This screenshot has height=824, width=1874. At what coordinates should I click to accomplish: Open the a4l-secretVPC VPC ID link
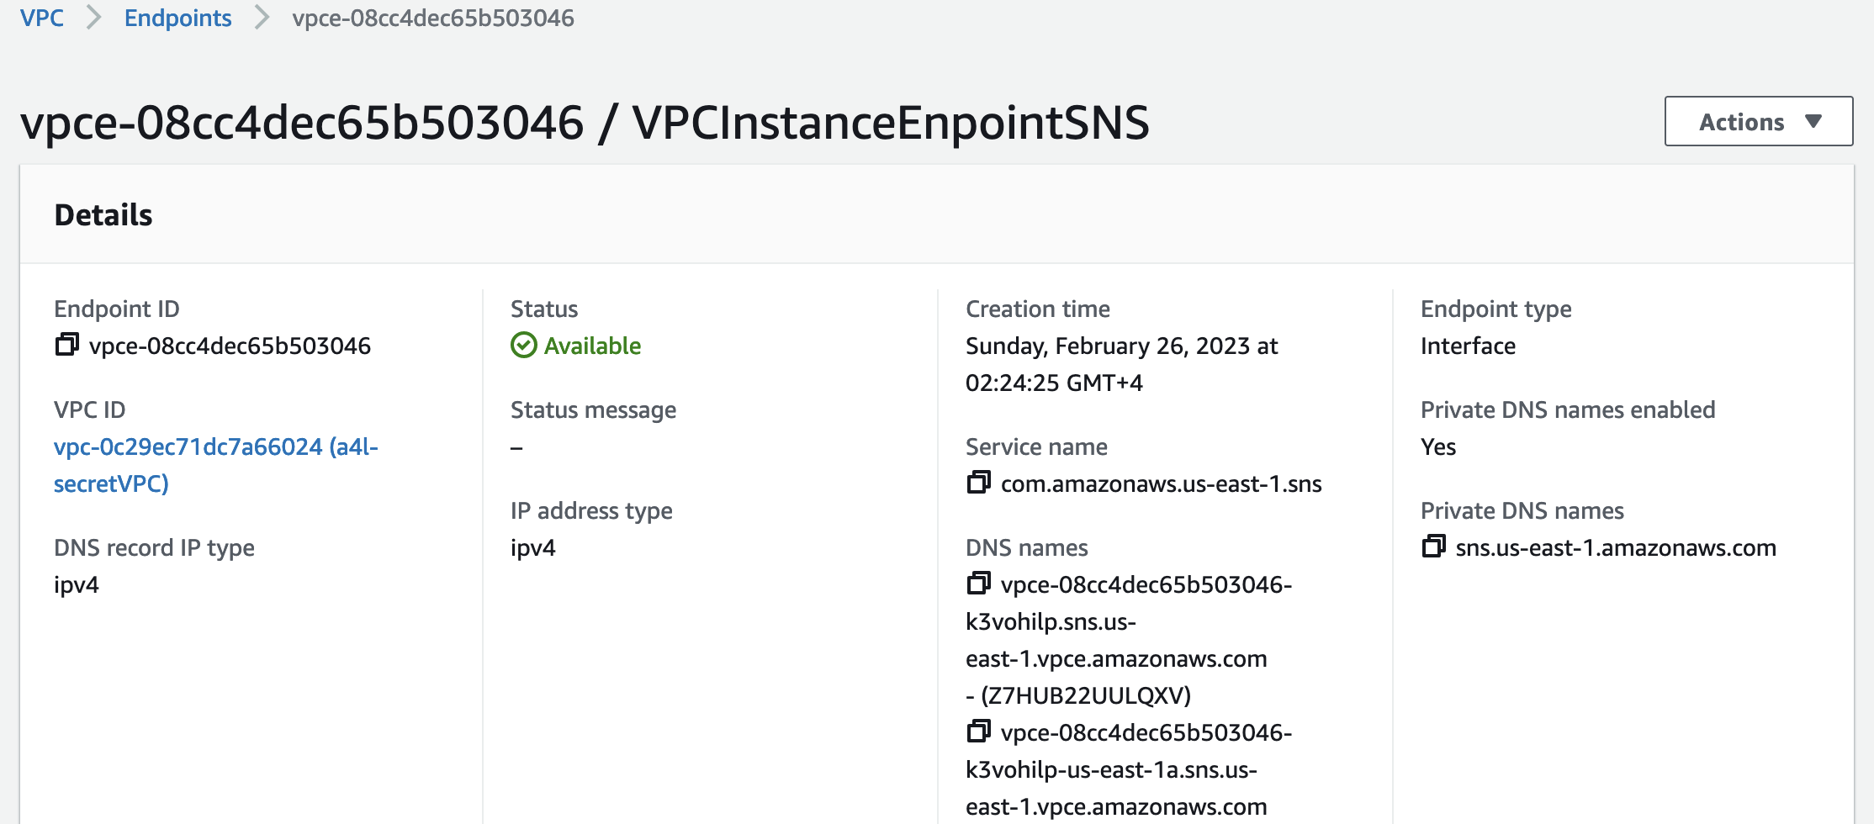tap(216, 465)
